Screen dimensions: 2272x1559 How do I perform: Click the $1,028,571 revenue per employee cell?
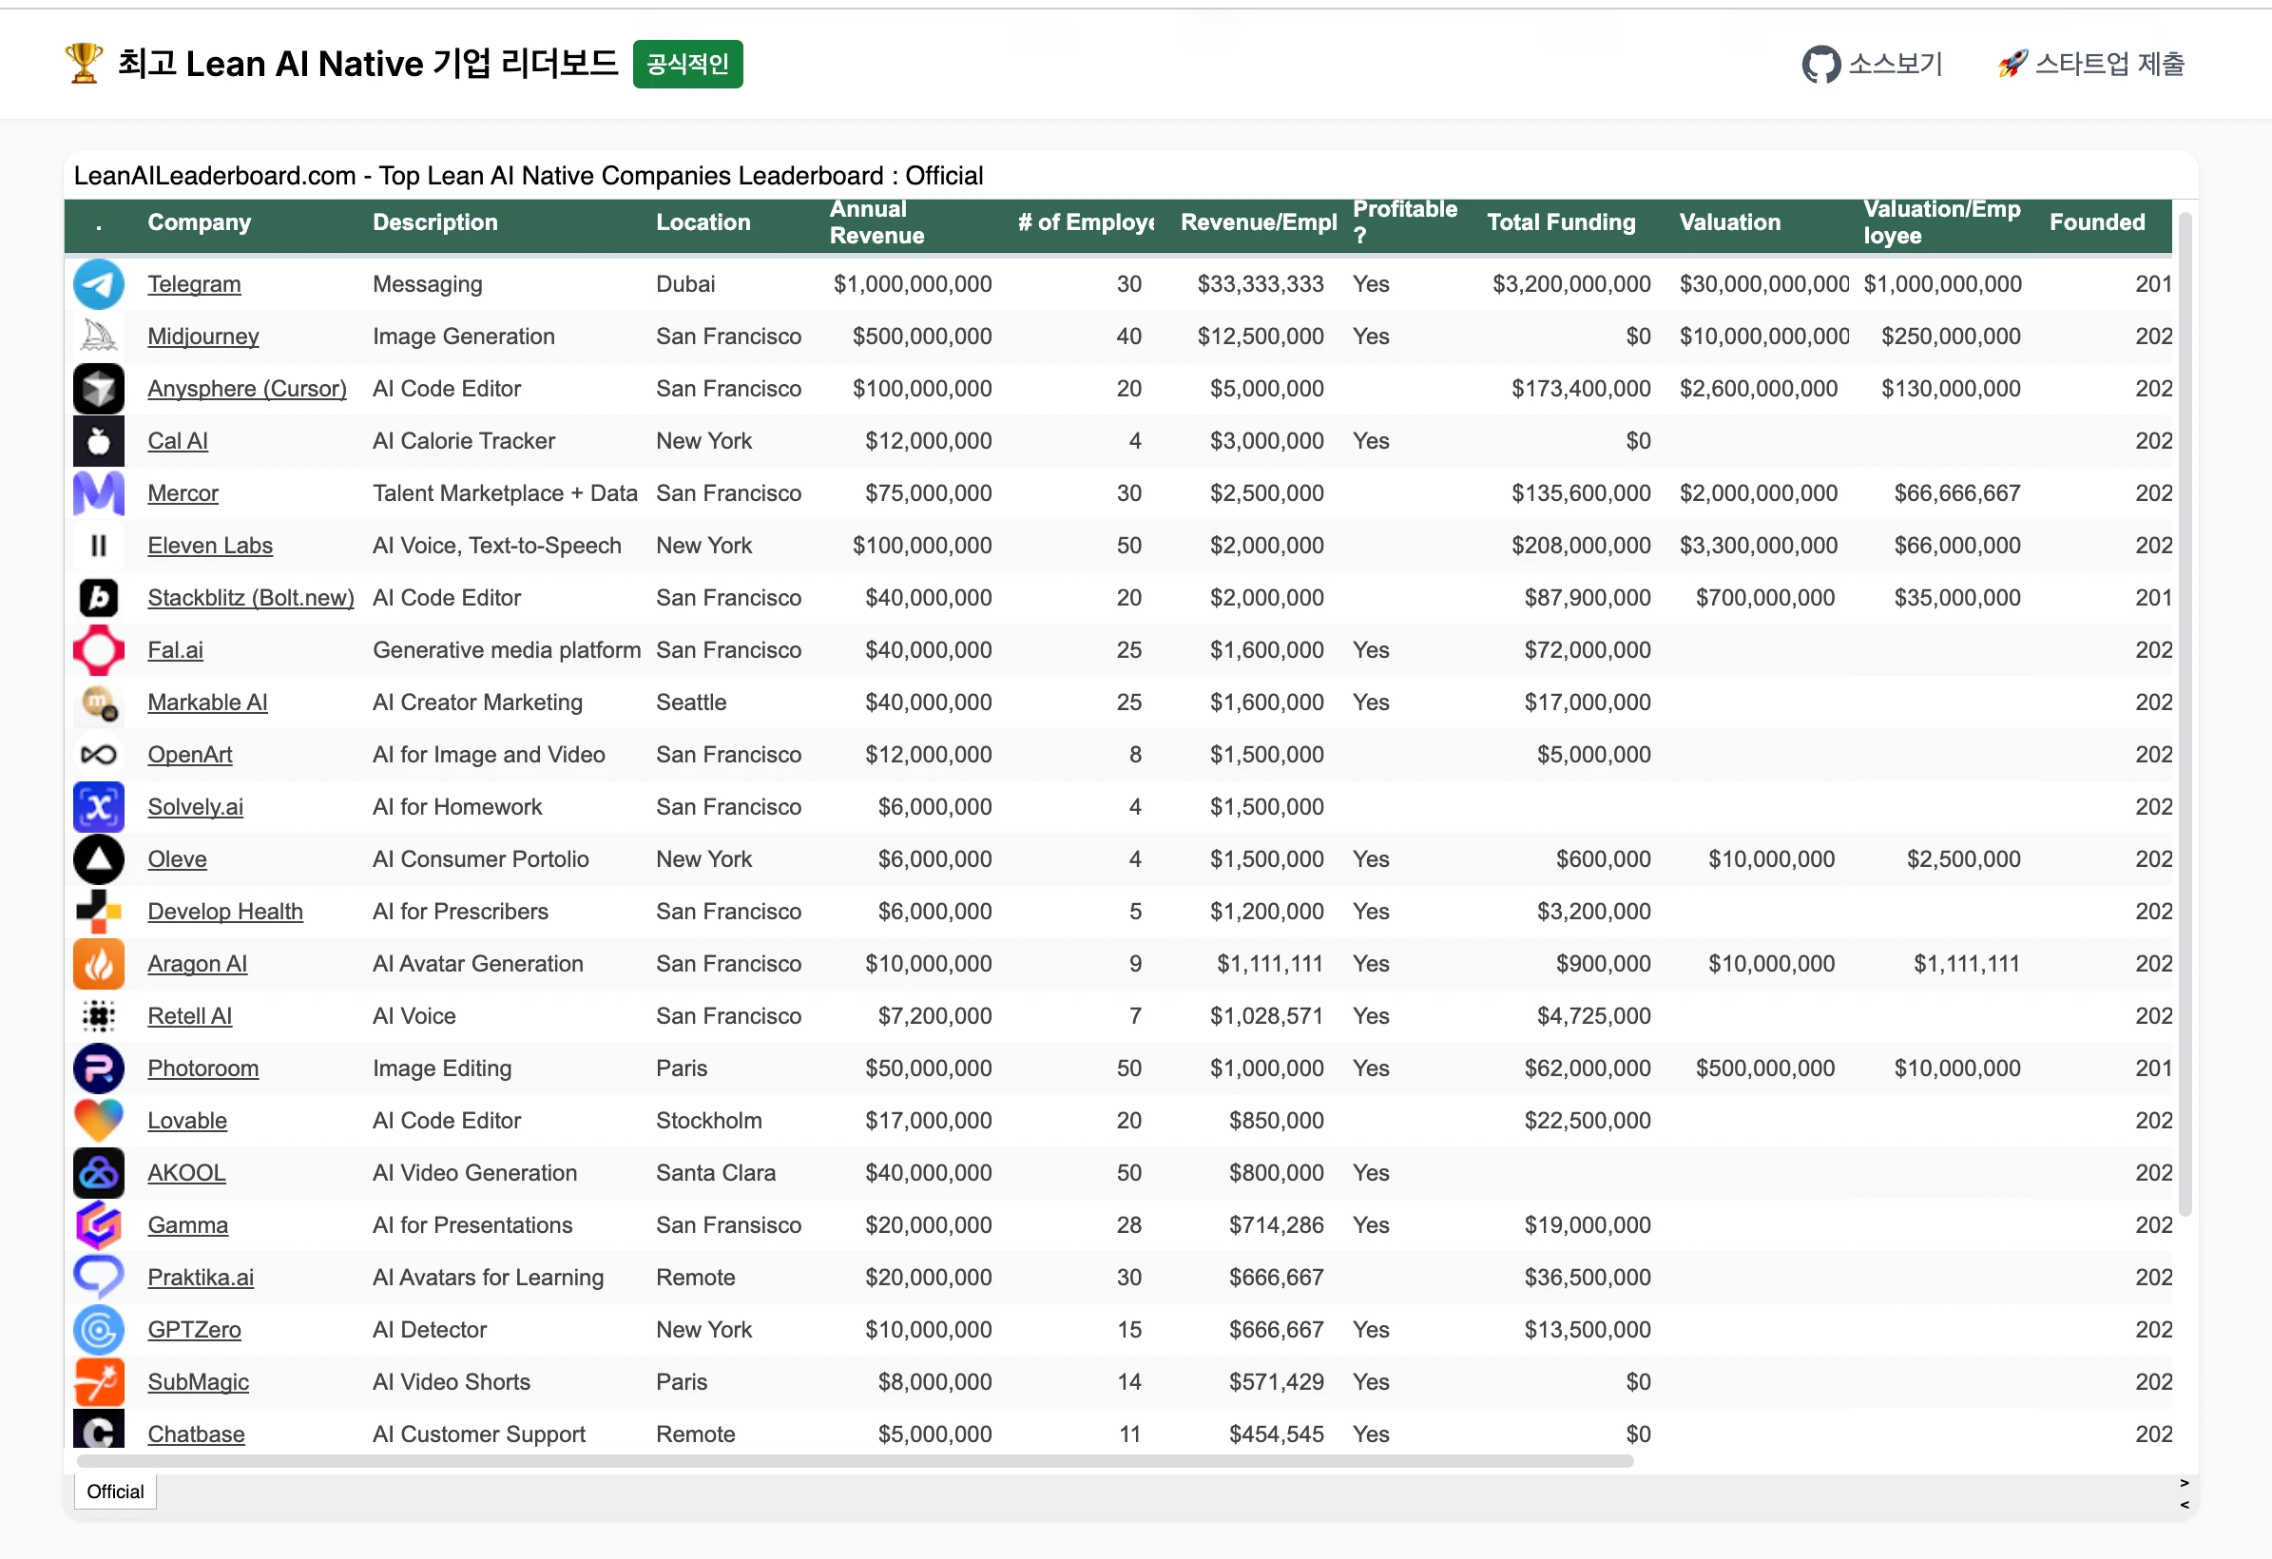tap(1267, 1016)
